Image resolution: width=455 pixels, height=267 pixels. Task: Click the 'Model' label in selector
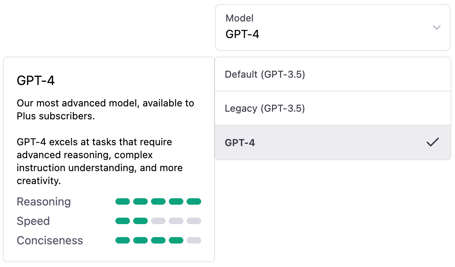(239, 18)
